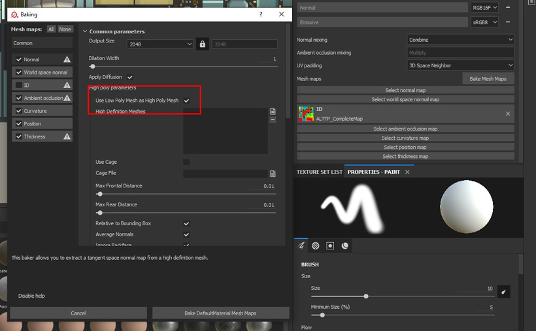Screen dimensions: 536x331
Task: Click the Dilation Width slider handle
Action: (x=92, y=66)
